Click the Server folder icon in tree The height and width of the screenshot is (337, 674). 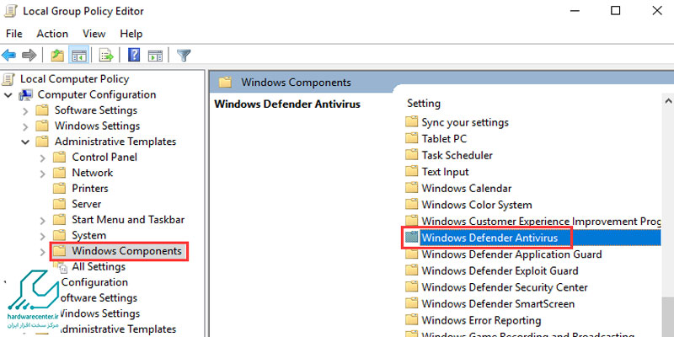point(59,204)
